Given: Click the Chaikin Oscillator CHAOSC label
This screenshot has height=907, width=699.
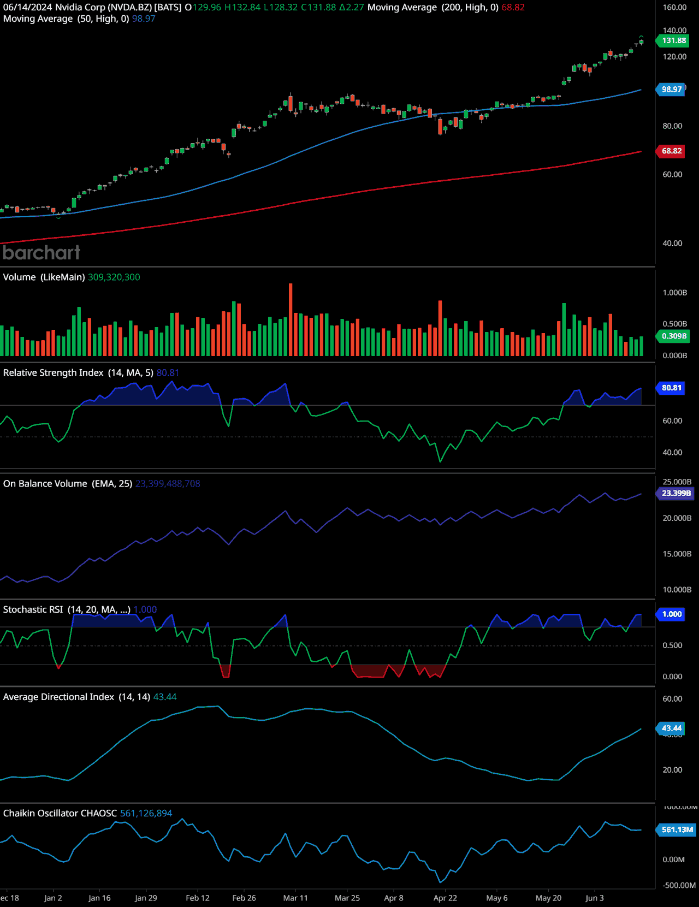Looking at the screenshot, I should click(x=60, y=814).
